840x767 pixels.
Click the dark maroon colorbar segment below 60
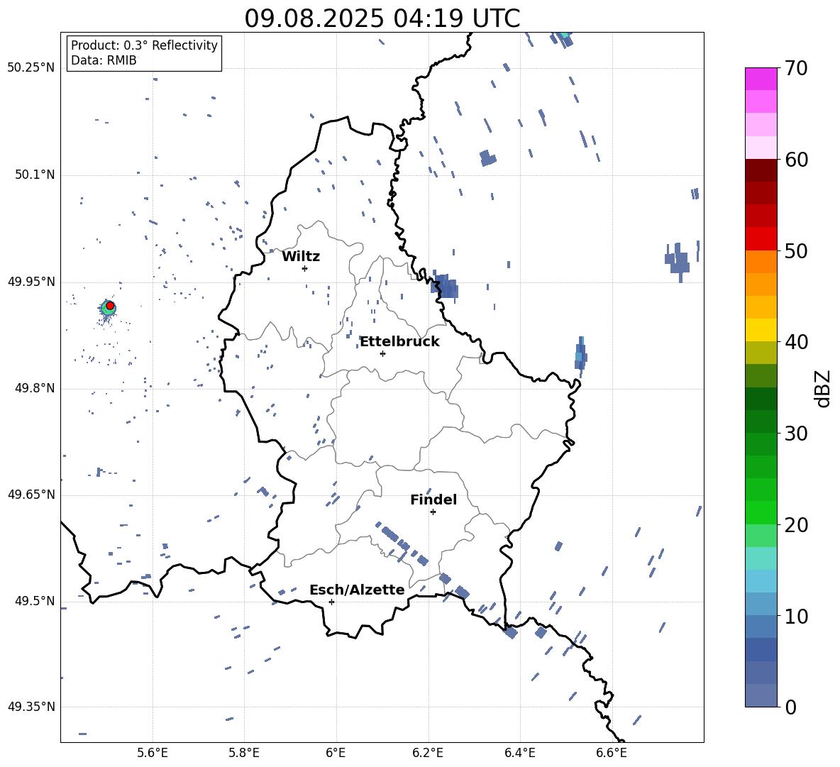[761, 170]
